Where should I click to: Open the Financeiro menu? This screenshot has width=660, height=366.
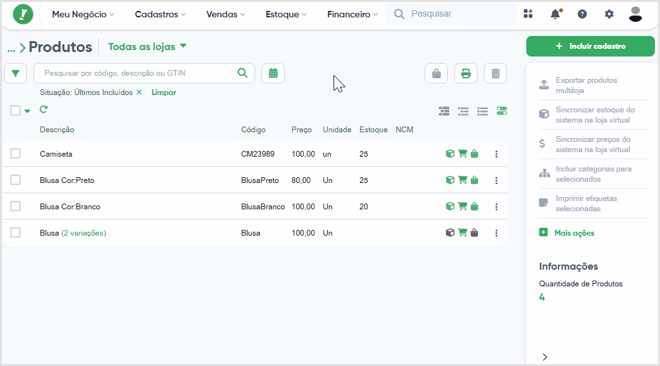pyautogui.click(x=352, y=14)
